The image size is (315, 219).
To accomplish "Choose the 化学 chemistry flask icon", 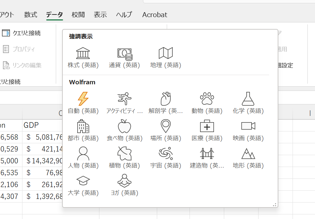I will pyautogui.click(x=248, y=99).
